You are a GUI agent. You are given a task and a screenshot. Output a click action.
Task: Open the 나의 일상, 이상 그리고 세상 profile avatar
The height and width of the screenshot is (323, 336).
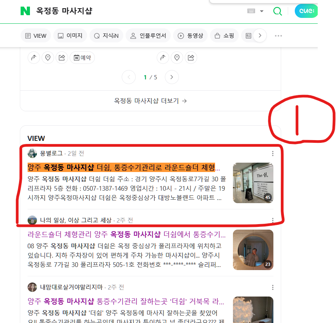pyautogui.click(x=32, y=220)
